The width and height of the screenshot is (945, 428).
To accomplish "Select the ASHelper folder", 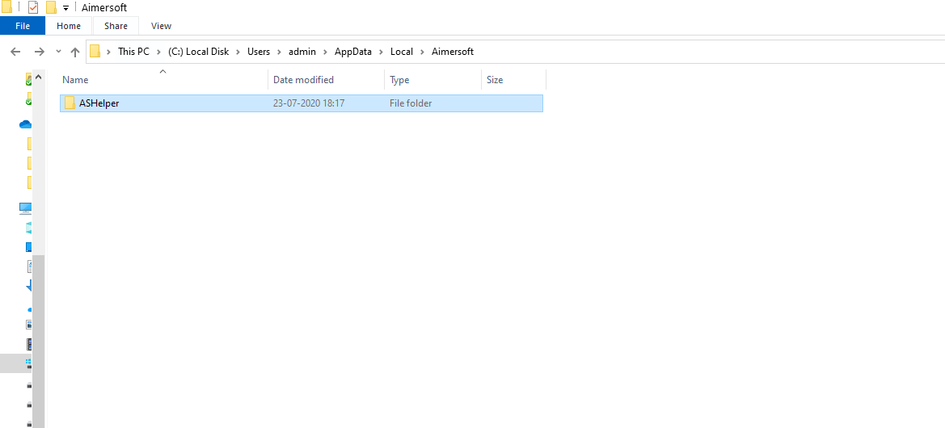I will (x=99, y=103).
